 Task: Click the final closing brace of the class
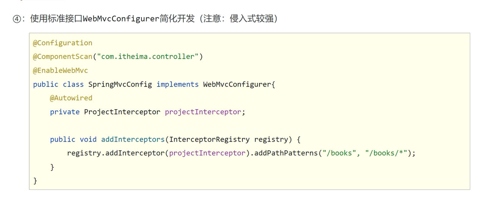[x=35, y=181]
